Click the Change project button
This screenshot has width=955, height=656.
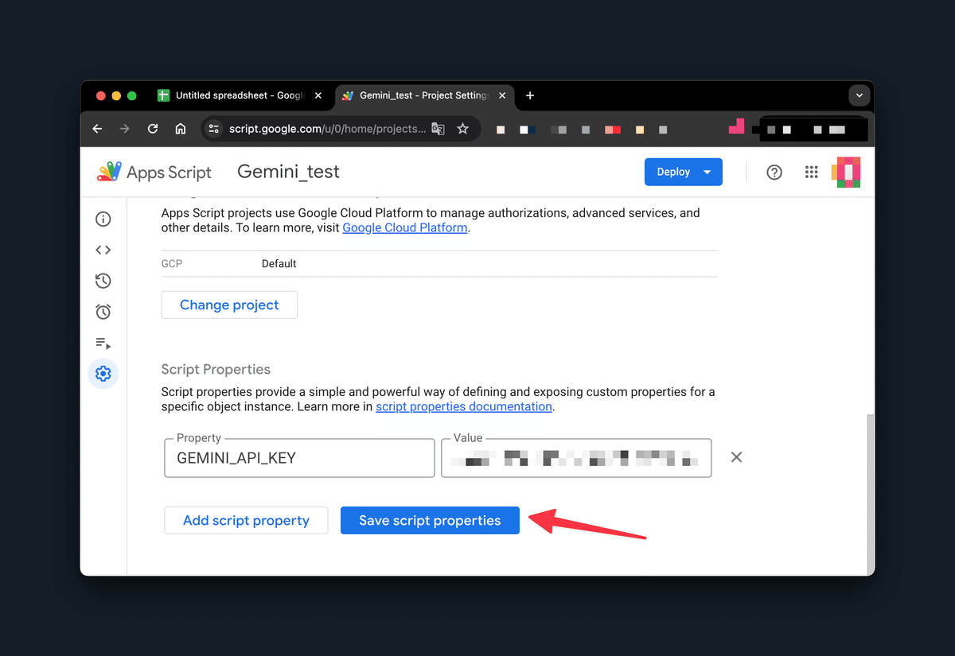(229, 305)
